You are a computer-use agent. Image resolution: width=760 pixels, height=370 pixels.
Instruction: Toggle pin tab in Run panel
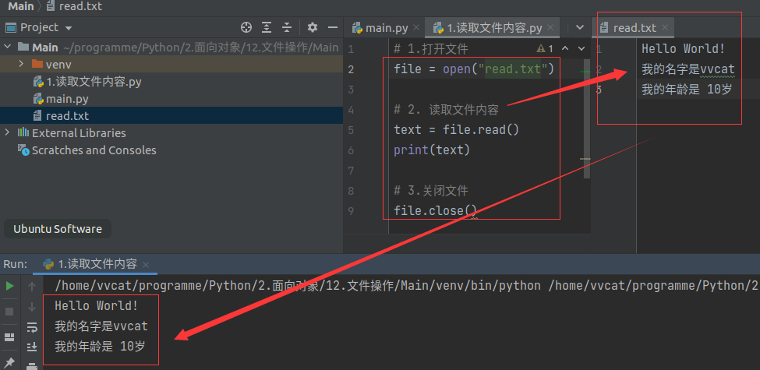click(10, 362)
